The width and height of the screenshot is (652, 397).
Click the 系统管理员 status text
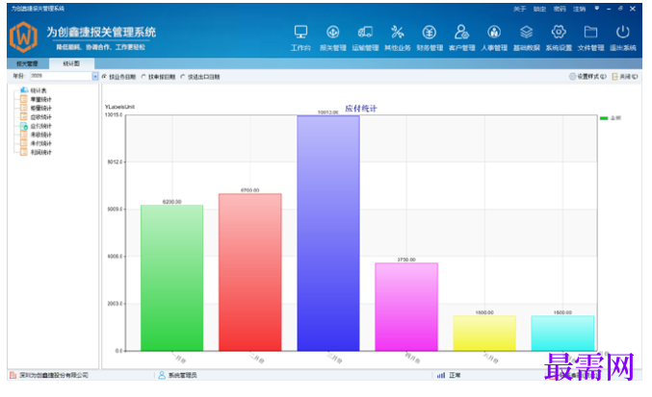183,375
